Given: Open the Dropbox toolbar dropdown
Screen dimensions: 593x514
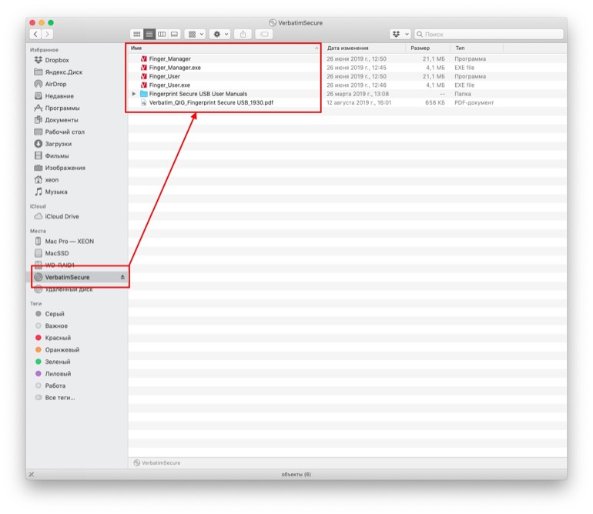Looking at the screenshot, I should pos(400,35).
